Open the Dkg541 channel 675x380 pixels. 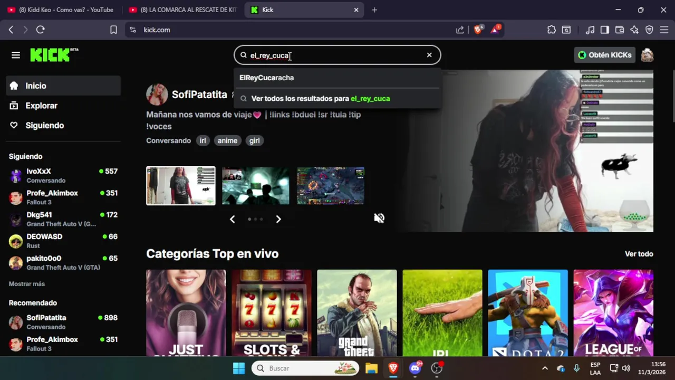tap(63, 219)
